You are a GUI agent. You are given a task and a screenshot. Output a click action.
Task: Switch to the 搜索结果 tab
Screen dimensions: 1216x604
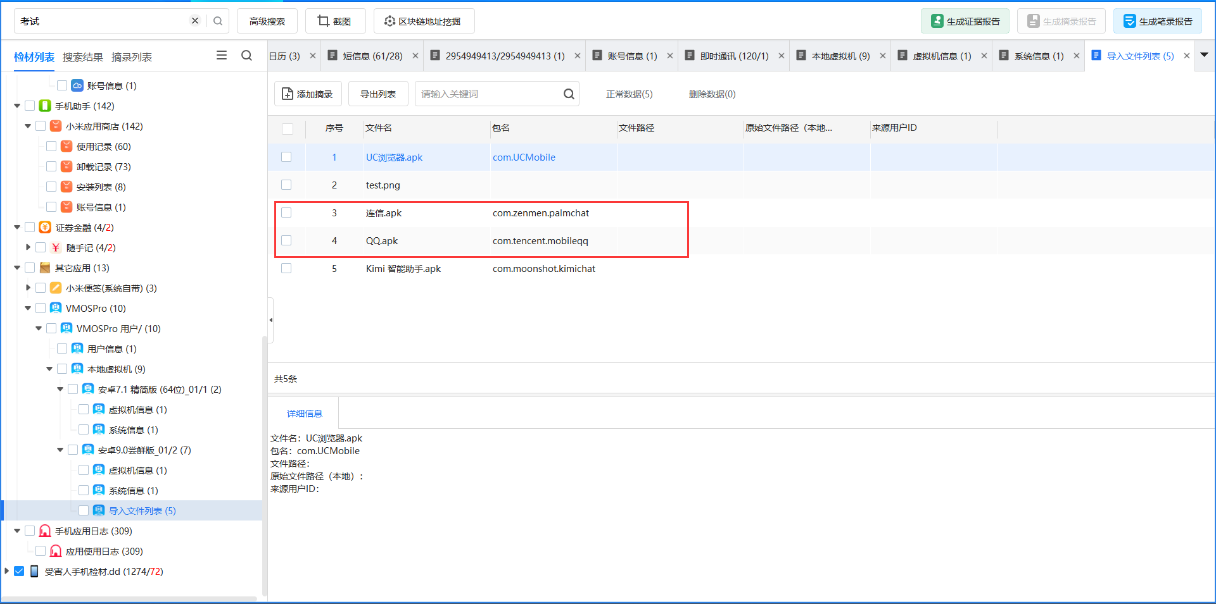(x=83, y=56)
